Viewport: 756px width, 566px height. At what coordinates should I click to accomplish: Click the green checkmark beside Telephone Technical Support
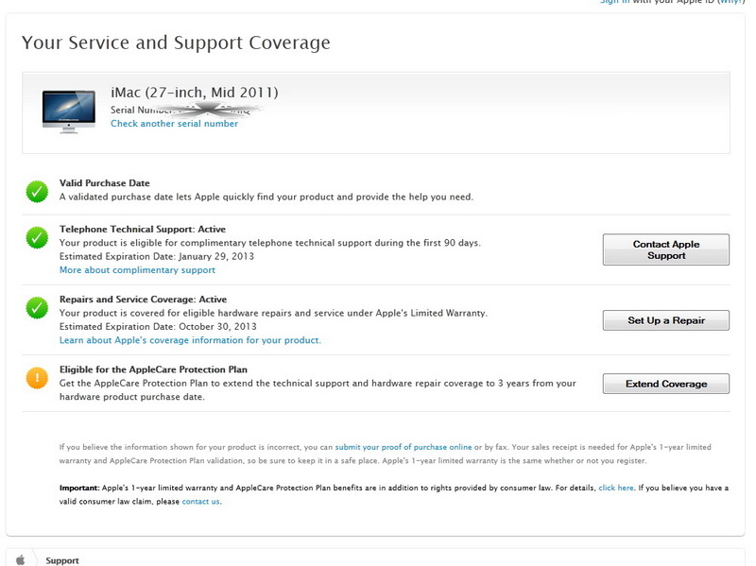tap(37, 237)
